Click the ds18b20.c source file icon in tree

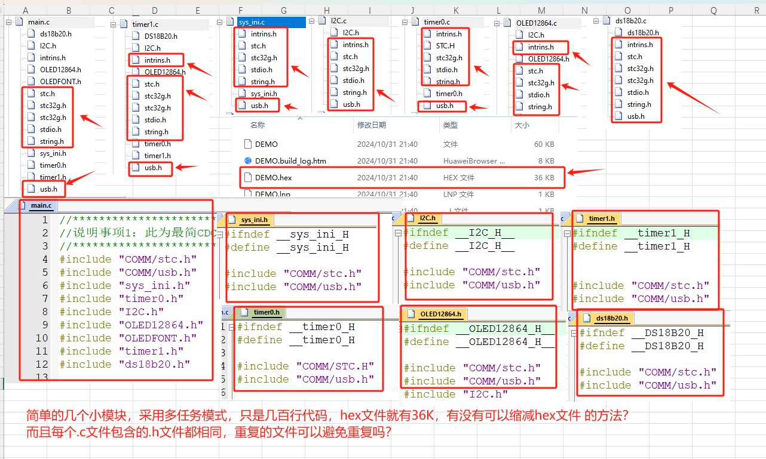pyautogui.click(x=608, y=21)
